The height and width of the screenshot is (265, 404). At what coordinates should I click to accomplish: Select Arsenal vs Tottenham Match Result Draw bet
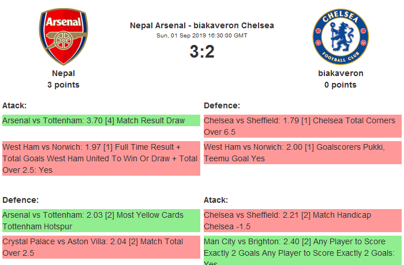click(101, 120)
